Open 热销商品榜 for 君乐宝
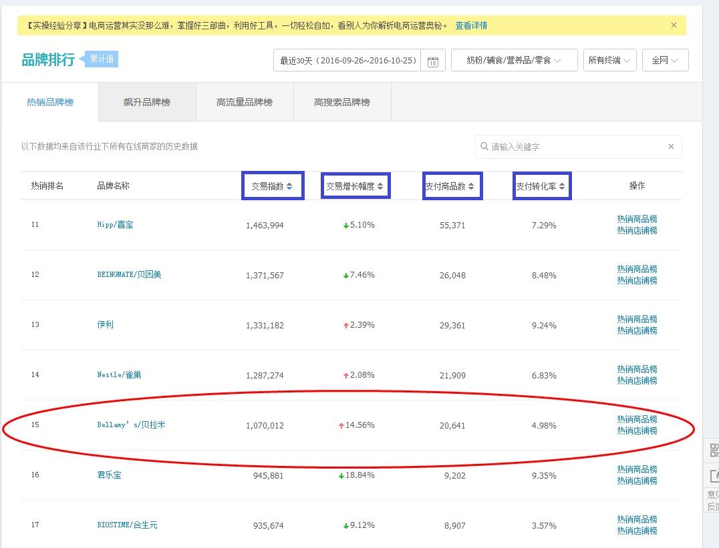The image size is (719, 548). [x=637, y=469]
